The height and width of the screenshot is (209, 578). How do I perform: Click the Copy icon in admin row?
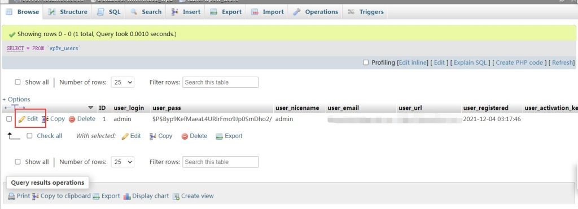(45, 119)
